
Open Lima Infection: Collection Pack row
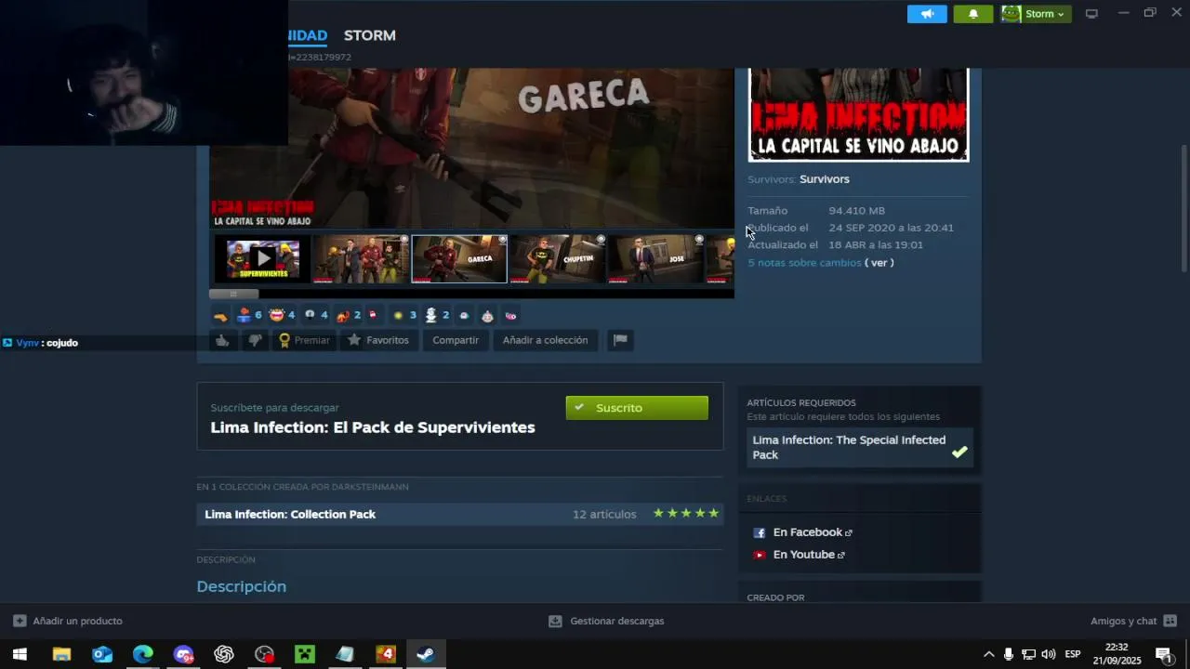(x=460, y=514)
